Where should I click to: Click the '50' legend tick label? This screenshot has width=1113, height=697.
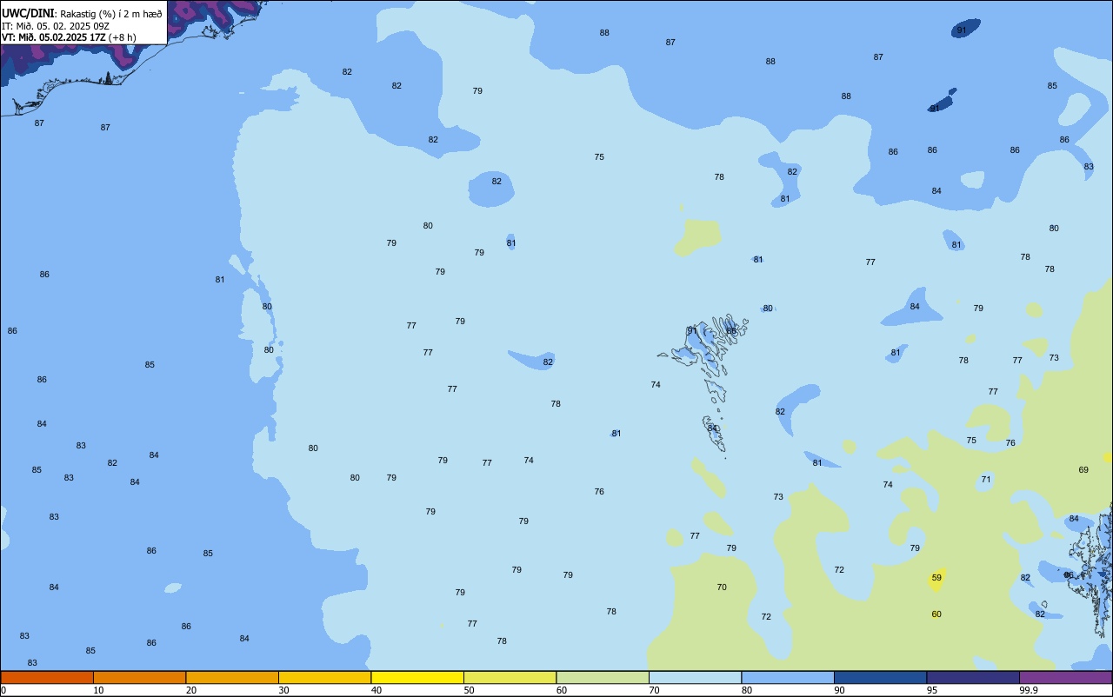470,690
